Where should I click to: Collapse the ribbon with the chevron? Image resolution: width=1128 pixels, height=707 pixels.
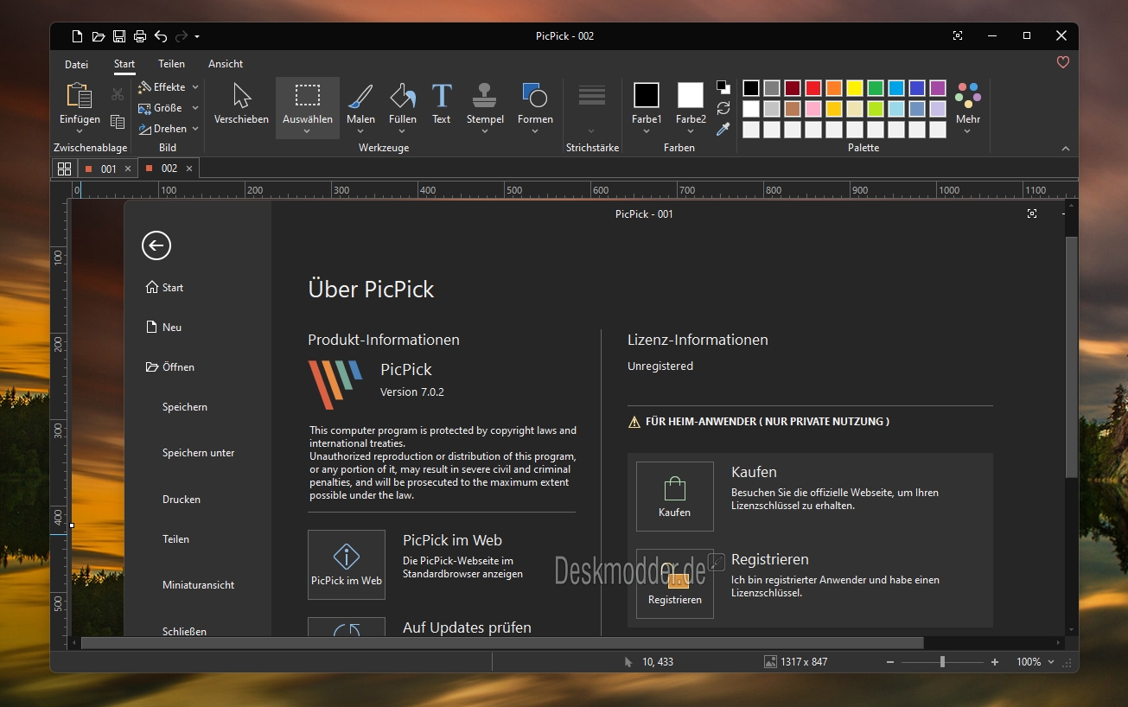1065,149
